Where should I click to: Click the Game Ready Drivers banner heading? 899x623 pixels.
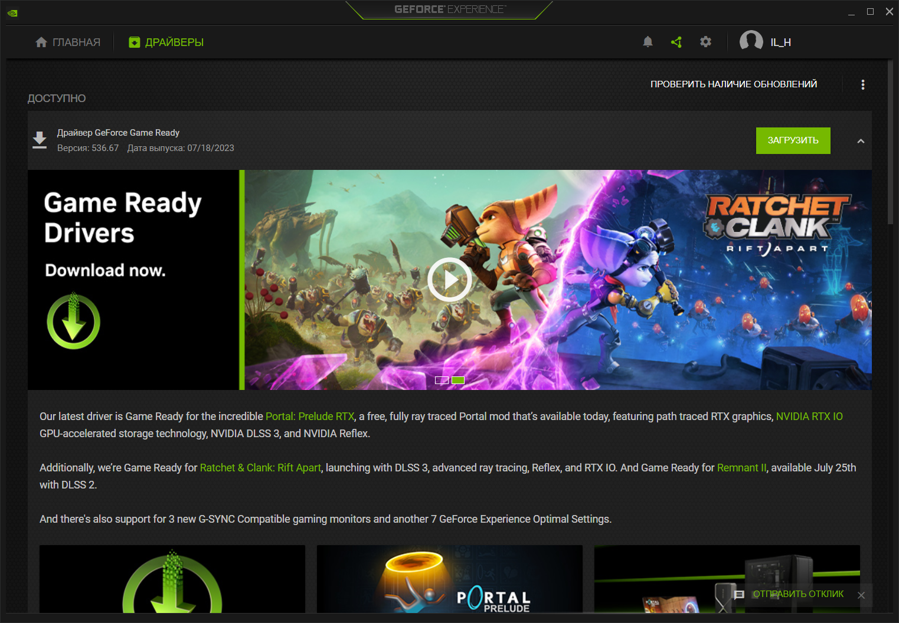click(x=123, y=218)
